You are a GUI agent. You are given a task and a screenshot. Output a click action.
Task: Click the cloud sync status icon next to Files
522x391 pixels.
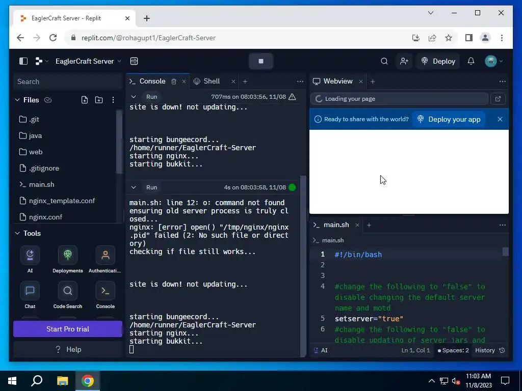pos(48,100)
